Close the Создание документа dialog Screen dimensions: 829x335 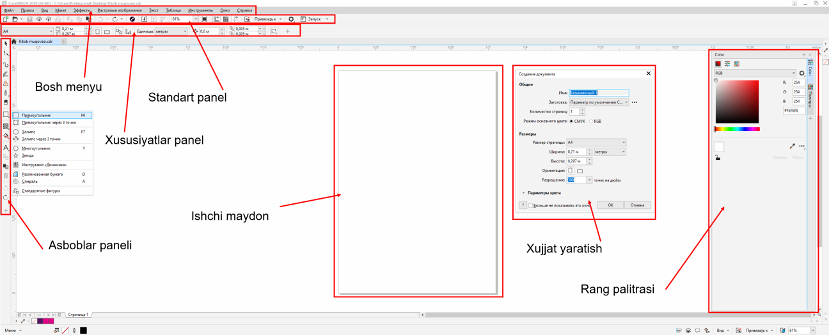tap(648, 74)
